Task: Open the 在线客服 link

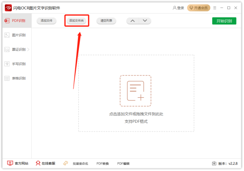Action: point(48,164)
